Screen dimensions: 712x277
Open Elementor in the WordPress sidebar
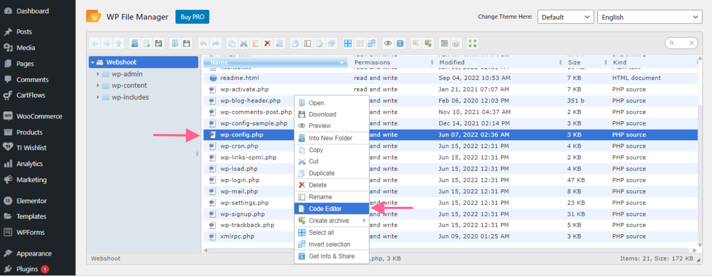pyautogui.click(x=38, y=201)
